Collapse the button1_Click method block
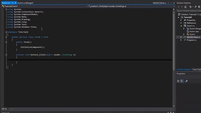The image size is (201, 113). [x=6, y=55]
